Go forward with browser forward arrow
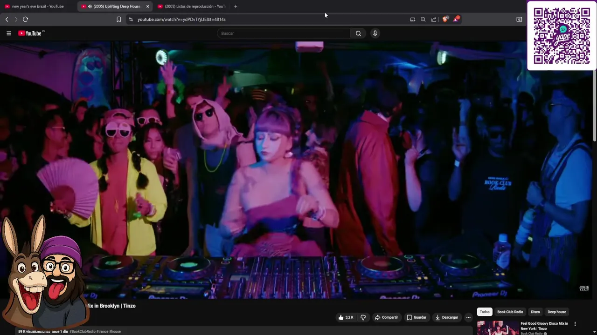The height and width of the screenshot is (335, 597). pyautogui.click(x=16, y=19)
